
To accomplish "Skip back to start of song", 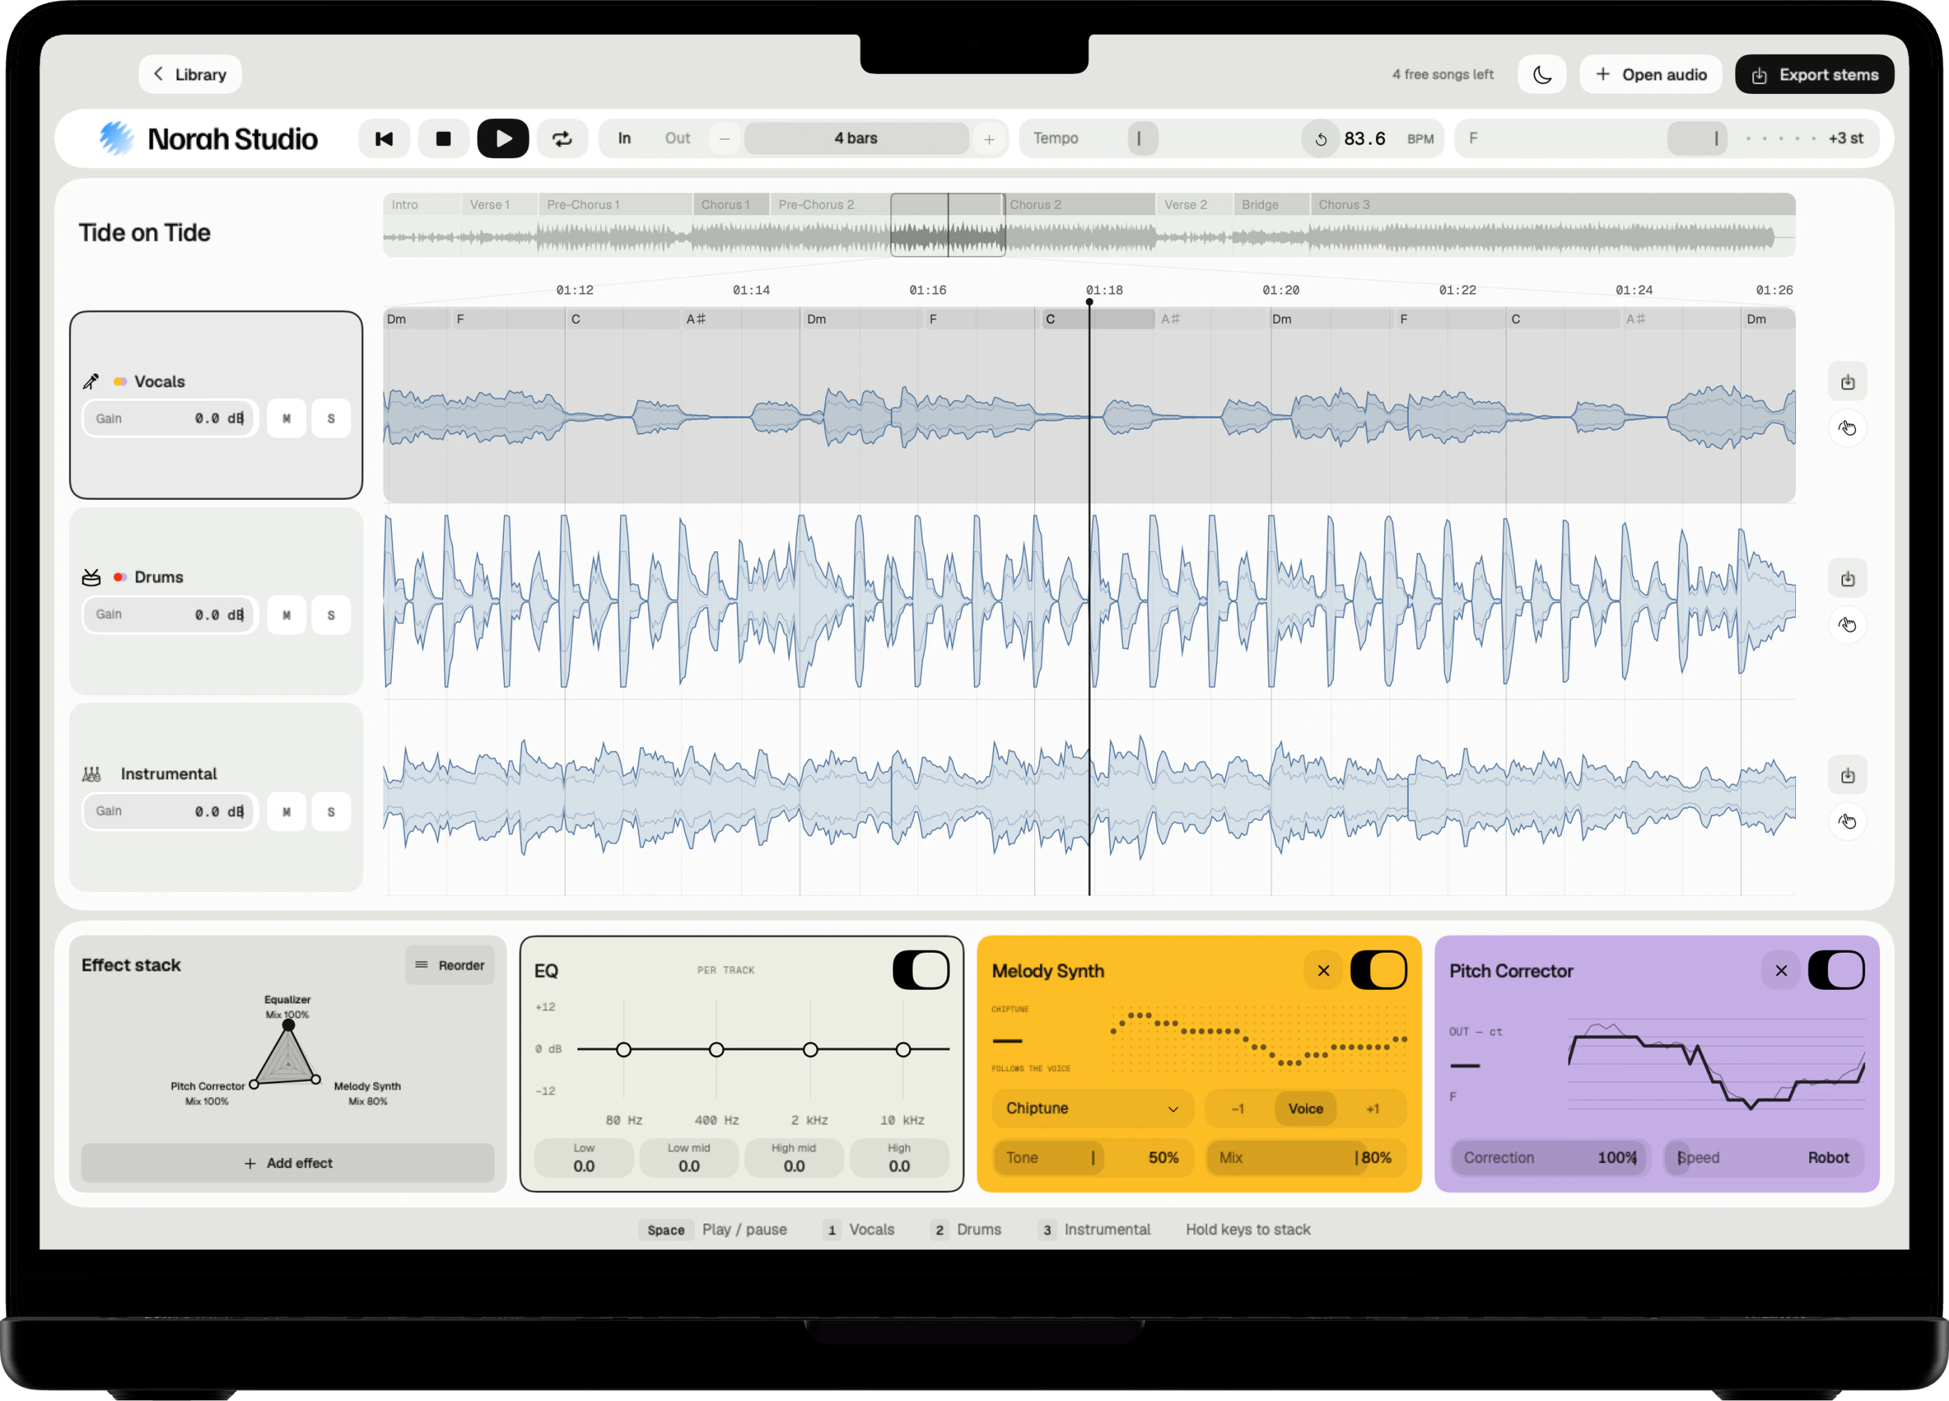I will (x=384, y=138).
